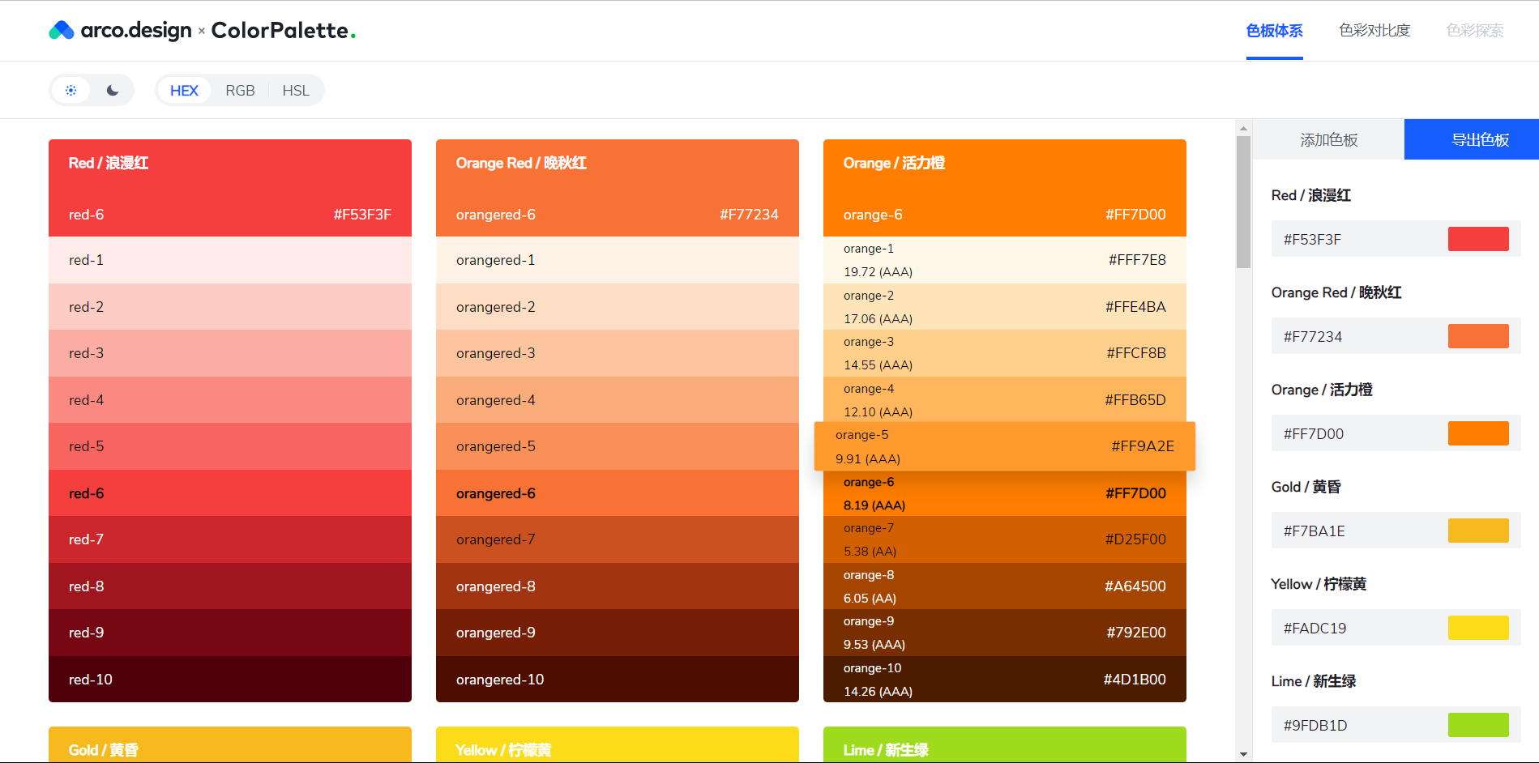The width and height of the screenshot is (1539, 763).
Task: Pick the Gold #F7BA1E sidebar swatch
Action: (1478, 531)
